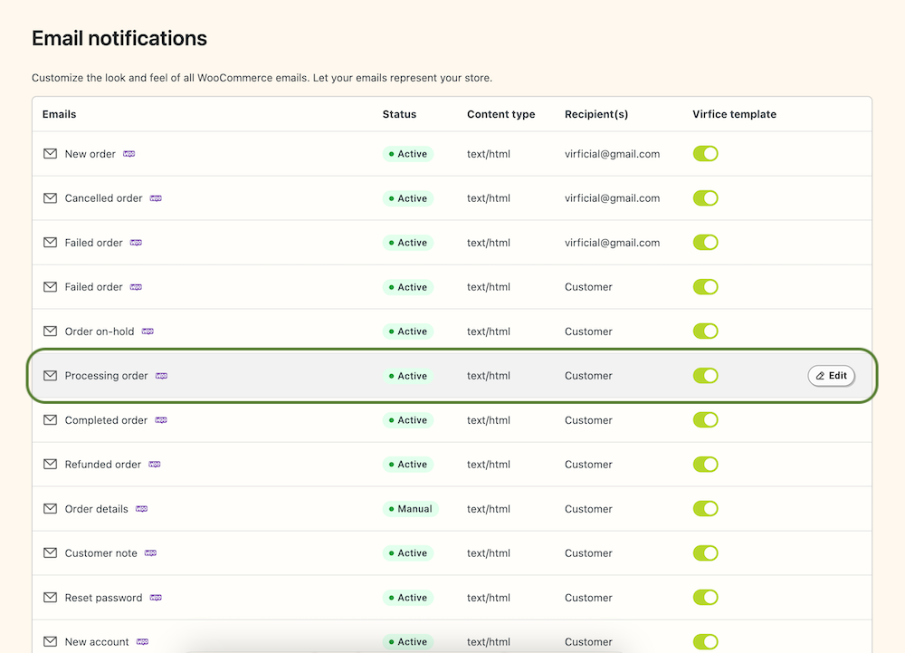Viewport: 905px width, 653px height.
Task: Turn off Virfice template for Refunded order
Action: (705, 465)
